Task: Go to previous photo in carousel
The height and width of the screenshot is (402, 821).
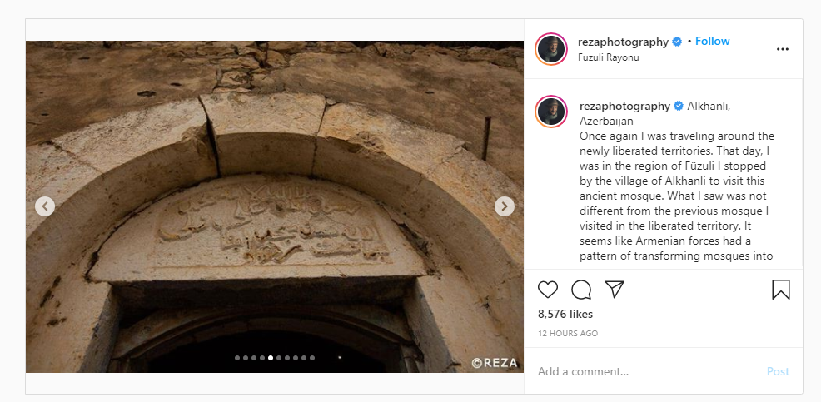Action: click(45, 206)
